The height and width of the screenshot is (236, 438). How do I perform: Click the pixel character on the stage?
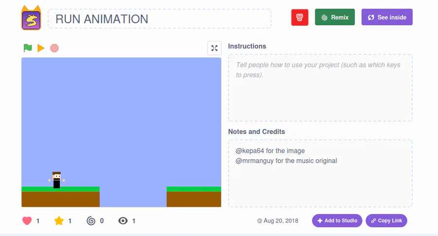pos(56,180)
